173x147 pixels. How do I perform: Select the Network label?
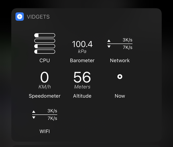click(x=120, y=61)
